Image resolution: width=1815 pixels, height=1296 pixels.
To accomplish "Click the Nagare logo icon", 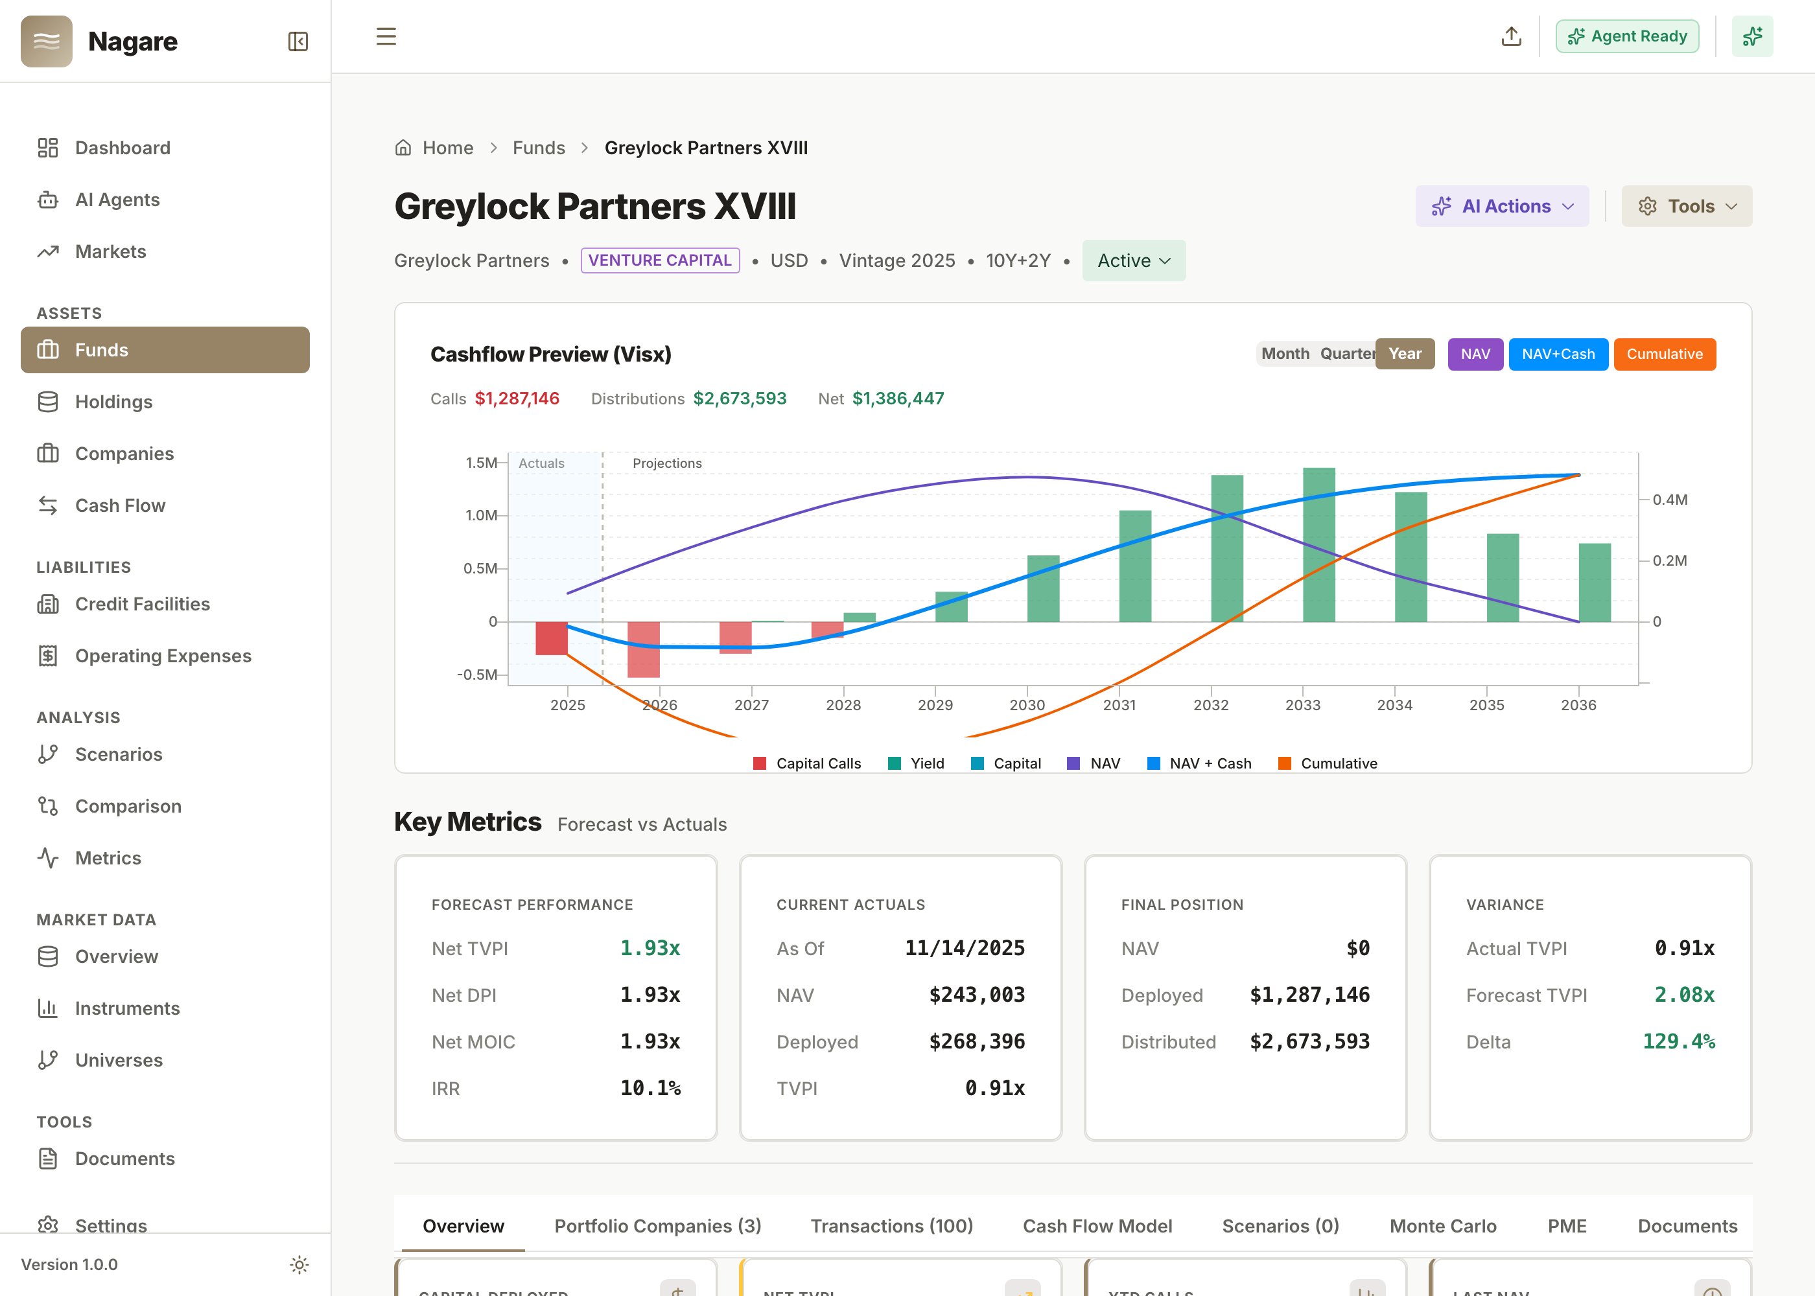I will coord(46,41).
